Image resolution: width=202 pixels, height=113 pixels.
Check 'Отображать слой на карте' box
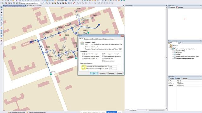coord(83,54)
